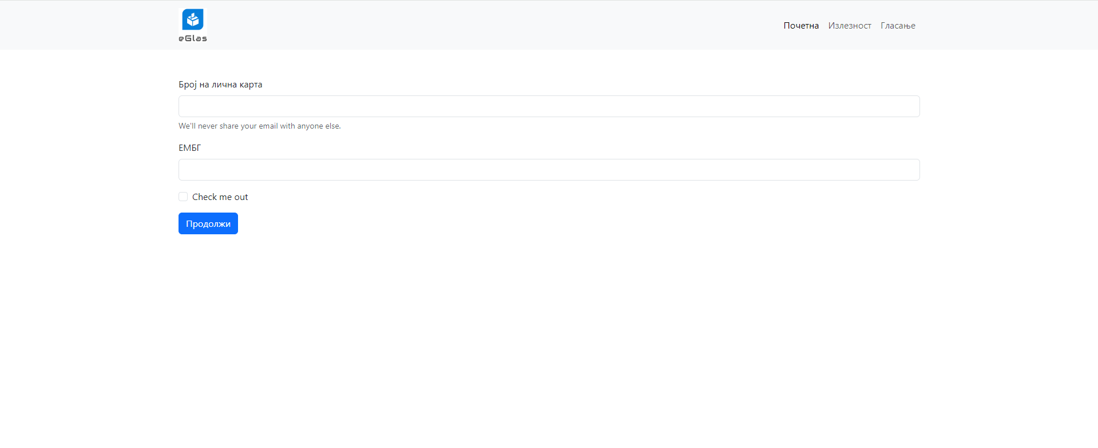
Task: Click the ЕМБГ field label
Action: [x=189, y=148]
